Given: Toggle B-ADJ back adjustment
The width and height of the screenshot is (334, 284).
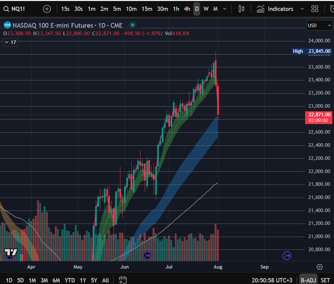Looking at the screenshot, I should click(308, 280).
